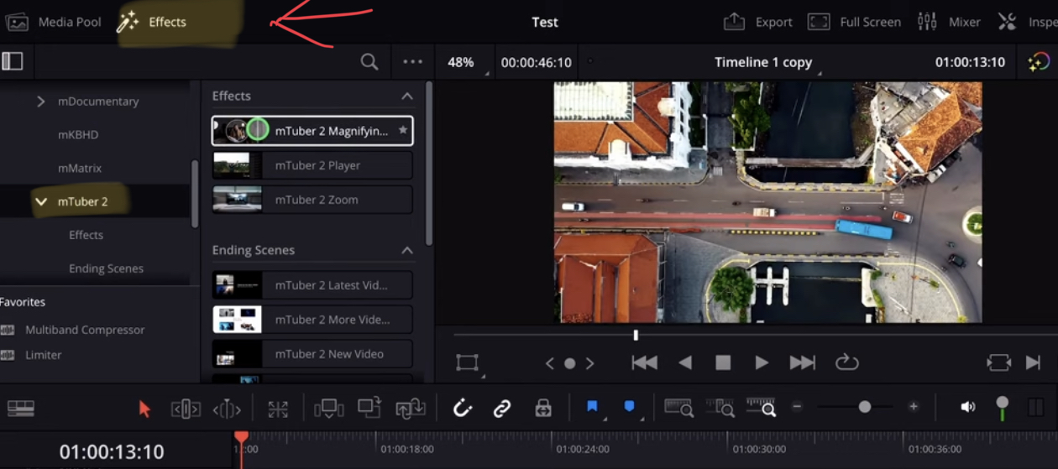Toggle position lock icon
1058x469 pixels.
coord(543,409)
